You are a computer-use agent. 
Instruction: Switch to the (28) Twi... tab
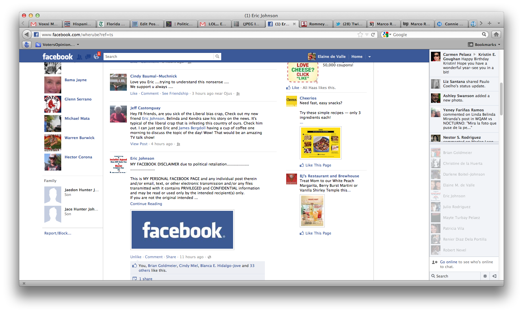point(350,24)
